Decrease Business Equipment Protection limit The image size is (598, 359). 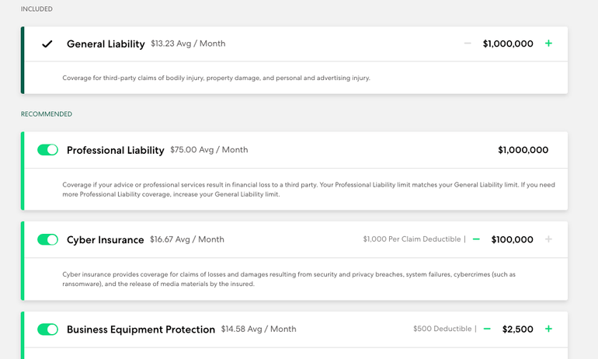tap(487, 329)
